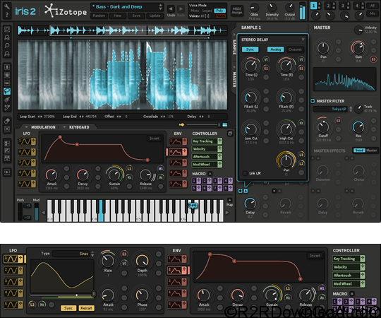Open the LFO Type Sines dropdown
Viewport: 381px width, 318px height.
click(71, 254)
